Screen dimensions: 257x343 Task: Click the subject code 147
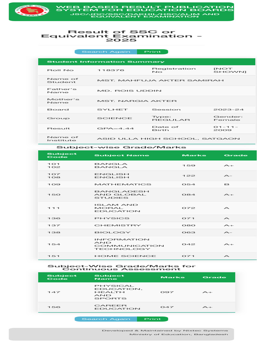tap(54, 292)
